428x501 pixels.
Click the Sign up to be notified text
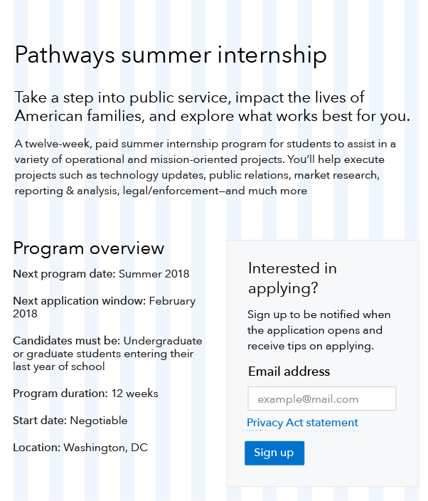coord(319,330)
